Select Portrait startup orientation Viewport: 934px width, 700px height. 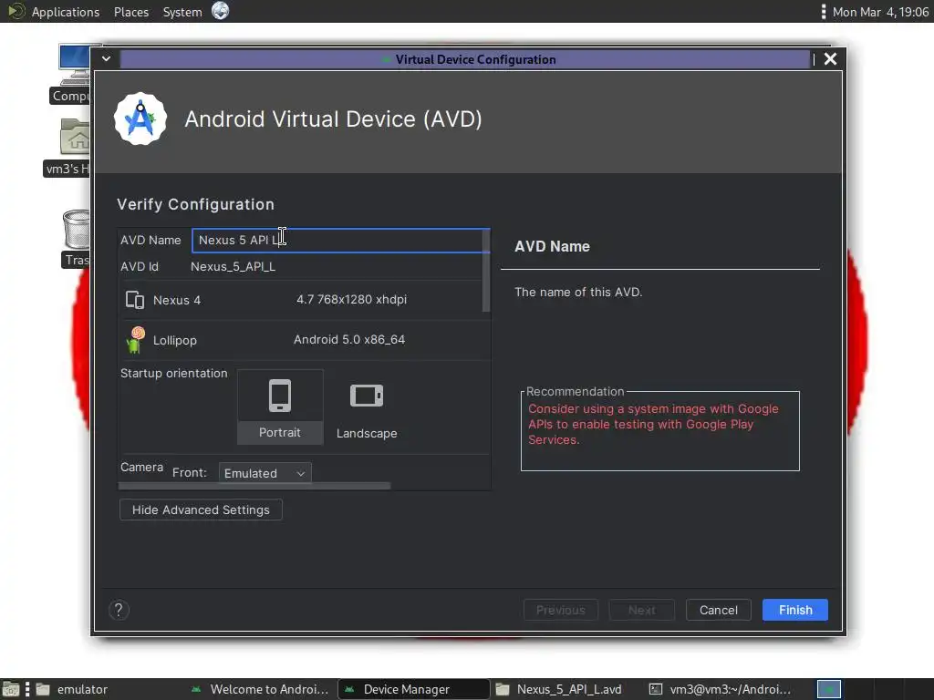(280, 407)
